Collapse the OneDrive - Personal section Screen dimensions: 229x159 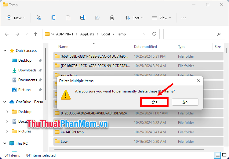[x=5, y=102]
